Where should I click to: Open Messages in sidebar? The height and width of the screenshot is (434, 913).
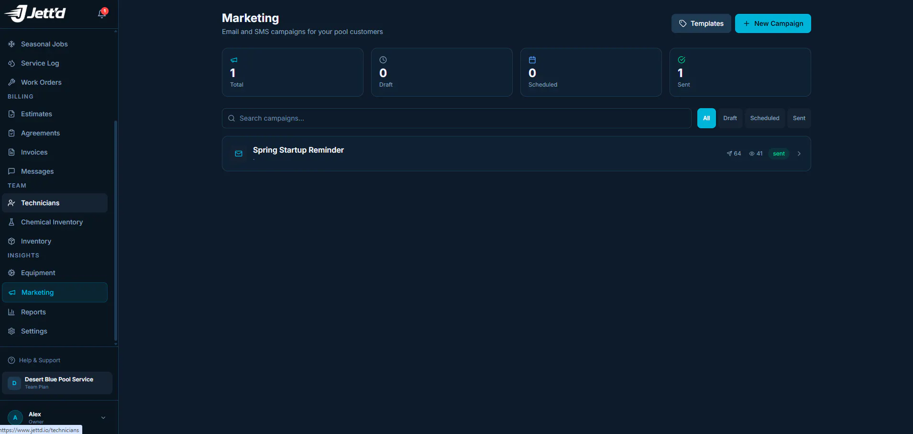55,171
